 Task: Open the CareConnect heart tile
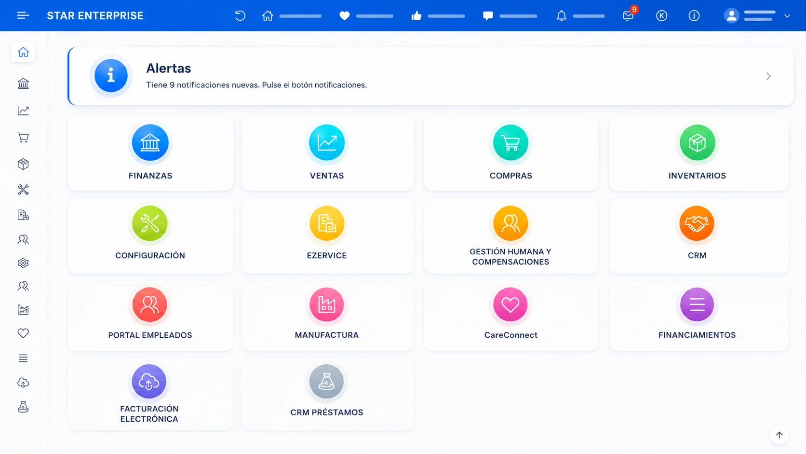pyautogui.click(x=511, y=316)
